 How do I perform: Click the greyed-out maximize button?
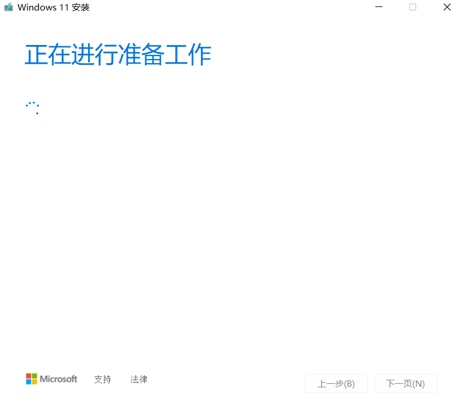(413, 7)
